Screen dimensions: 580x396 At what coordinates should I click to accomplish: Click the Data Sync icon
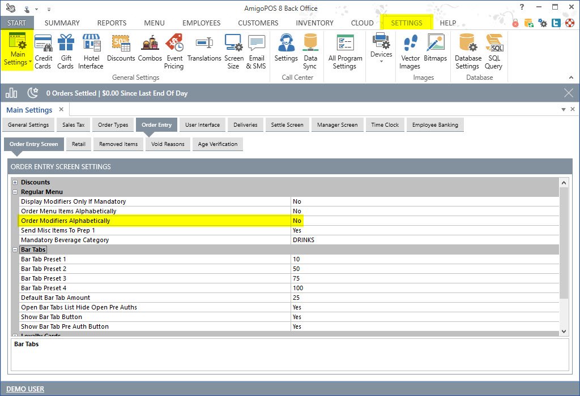[310, 51]
